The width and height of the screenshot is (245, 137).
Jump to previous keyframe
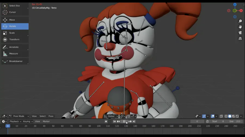tap(118, 122)
